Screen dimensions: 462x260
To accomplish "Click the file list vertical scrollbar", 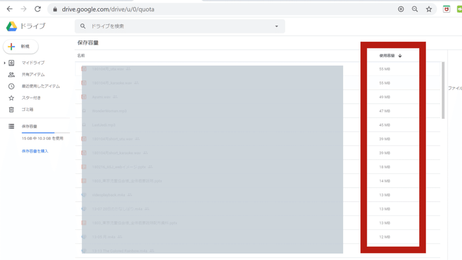I will coord(443,90).
